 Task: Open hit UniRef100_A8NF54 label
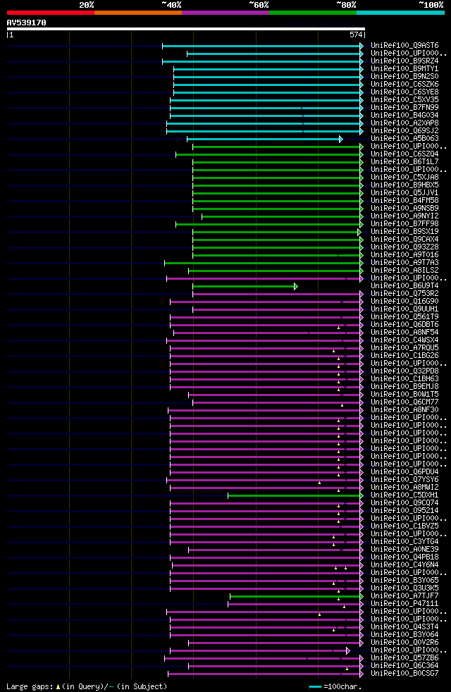click(404, 333)
